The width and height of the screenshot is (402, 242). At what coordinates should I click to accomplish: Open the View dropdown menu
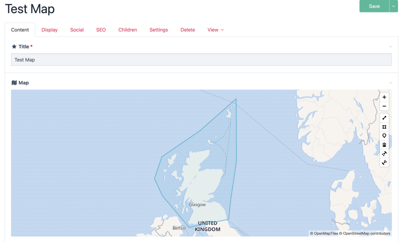[x=215, y=30]
